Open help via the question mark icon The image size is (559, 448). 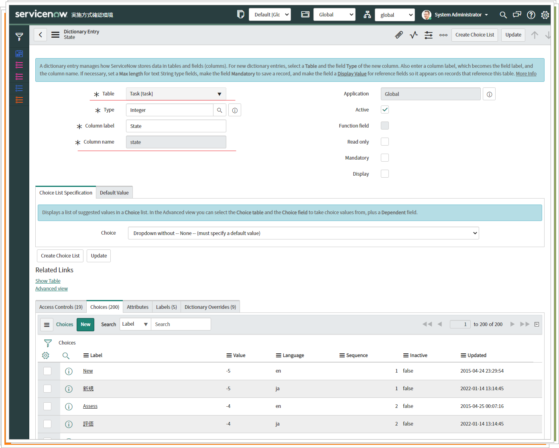[x=531, y=15]
